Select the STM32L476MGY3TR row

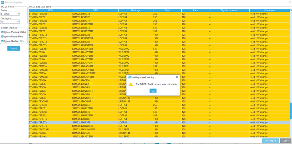point(159,70)
